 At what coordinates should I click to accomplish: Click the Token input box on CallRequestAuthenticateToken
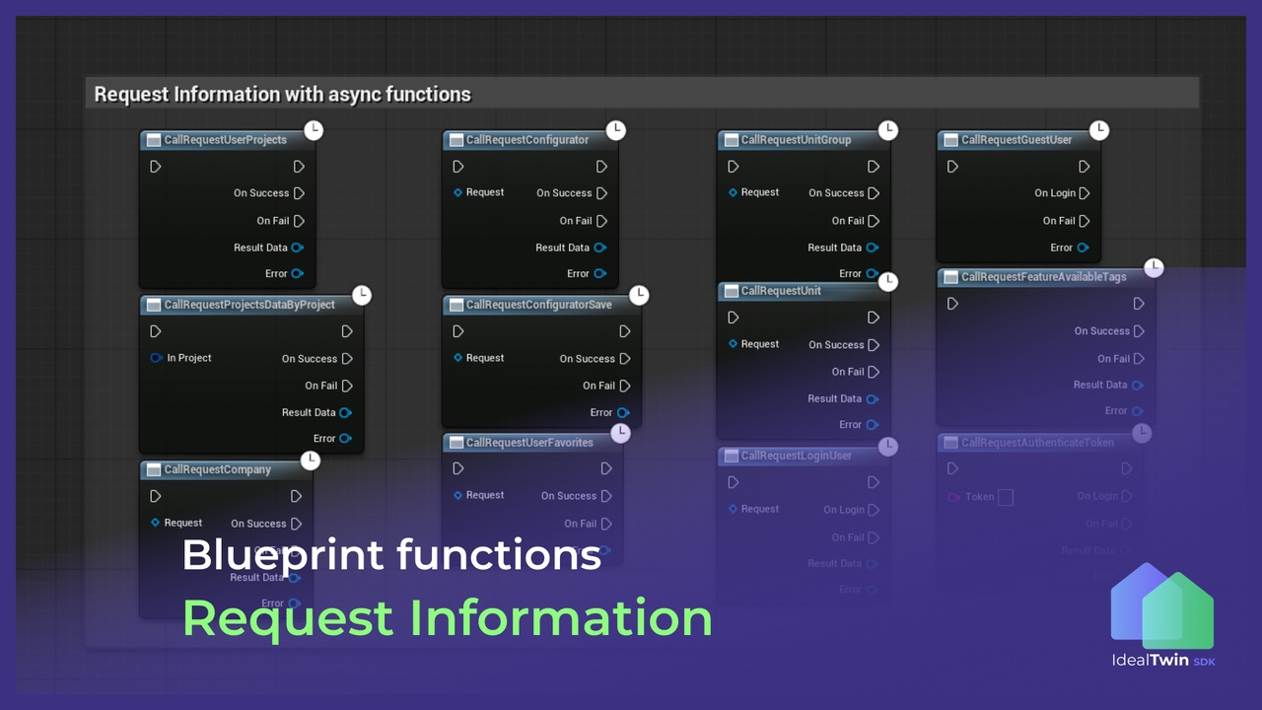(x=1006, y=497)
